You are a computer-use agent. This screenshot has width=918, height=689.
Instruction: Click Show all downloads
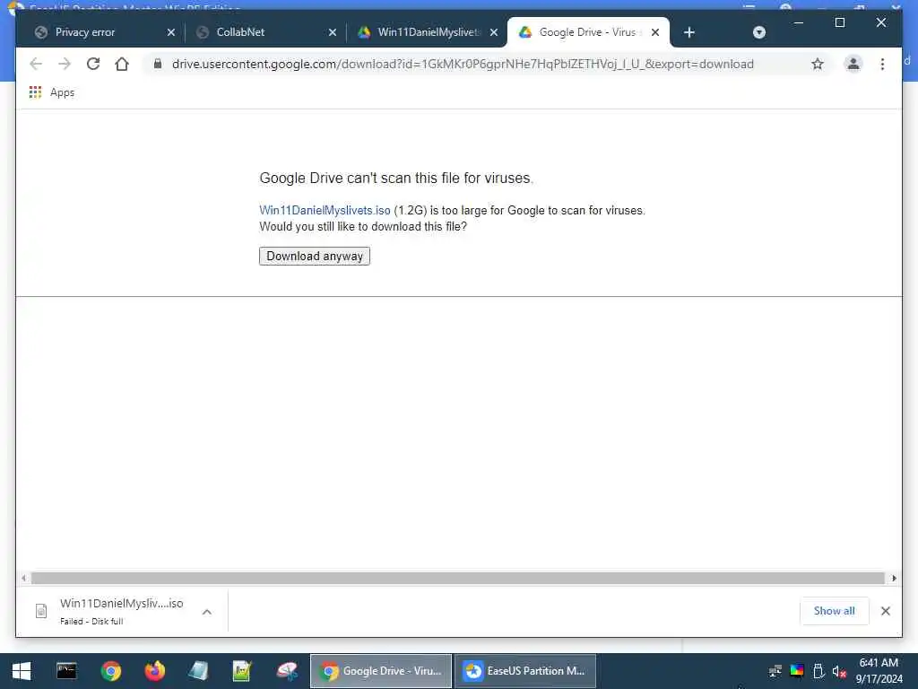point(835,611)
